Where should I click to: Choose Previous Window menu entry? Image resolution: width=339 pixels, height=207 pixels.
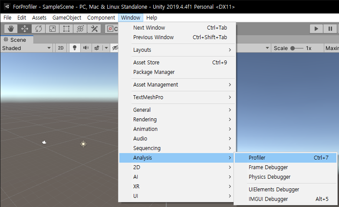click(177, 37)
